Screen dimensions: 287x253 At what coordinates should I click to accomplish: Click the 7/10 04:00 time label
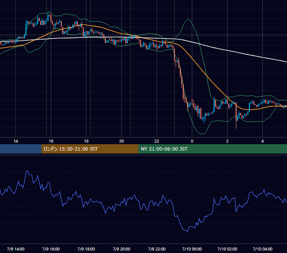[263, 249]
